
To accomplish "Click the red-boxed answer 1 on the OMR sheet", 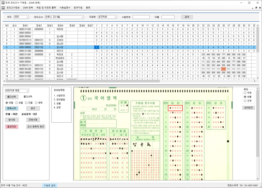I will (x=175, y=108).
